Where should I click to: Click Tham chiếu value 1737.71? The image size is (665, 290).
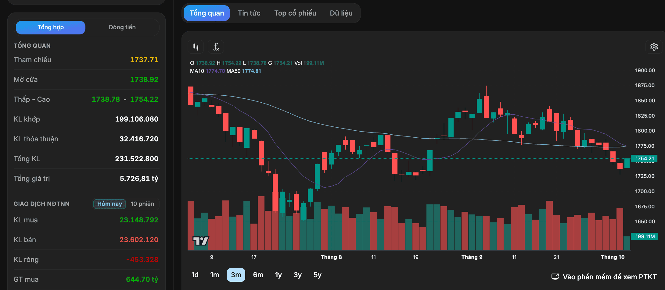click(144, 60)
